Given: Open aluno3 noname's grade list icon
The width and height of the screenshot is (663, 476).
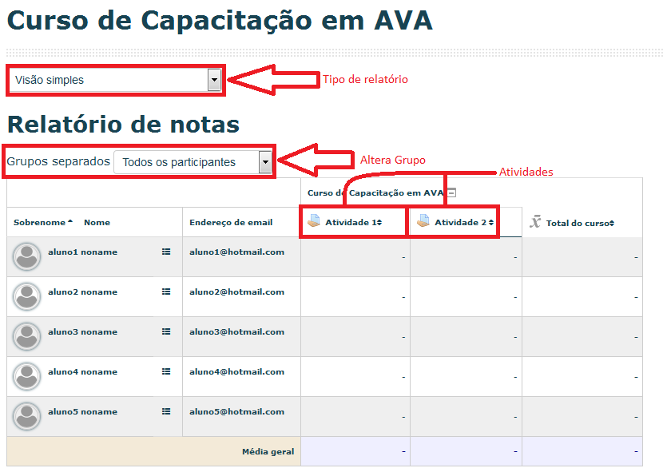Looking at the screenshot, I should point(166,331).
